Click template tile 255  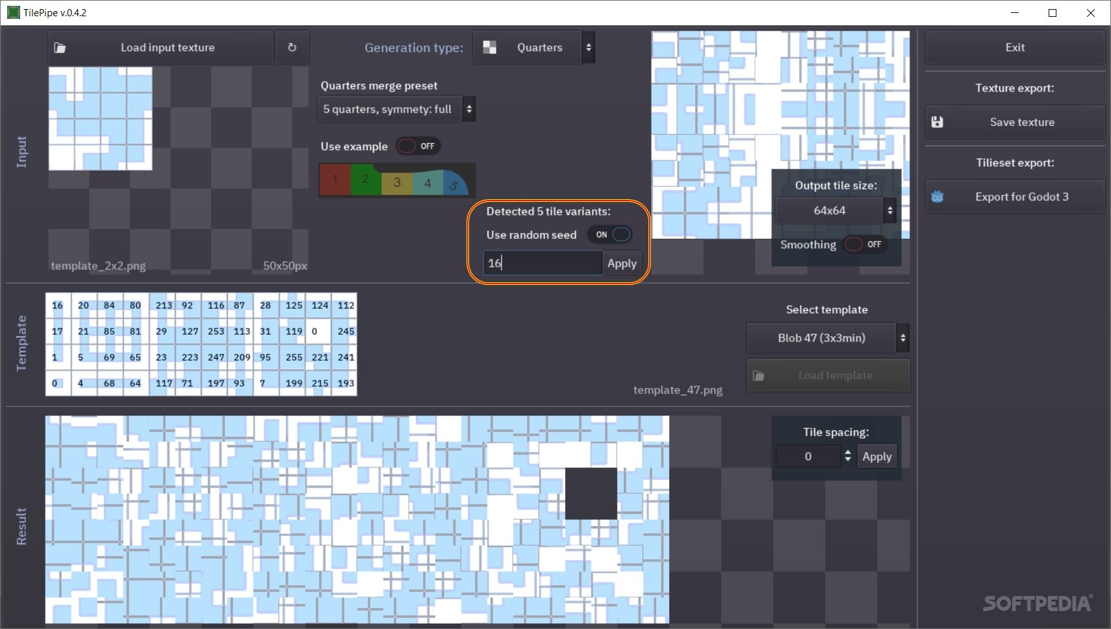(x=292, y=357)
